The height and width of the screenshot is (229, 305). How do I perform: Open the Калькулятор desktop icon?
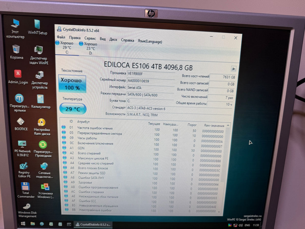pos(40,101)
